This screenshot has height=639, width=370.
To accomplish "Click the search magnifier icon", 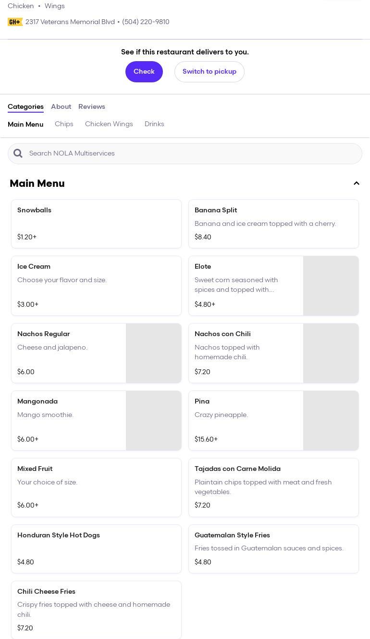I will click(x=18, y=154).
